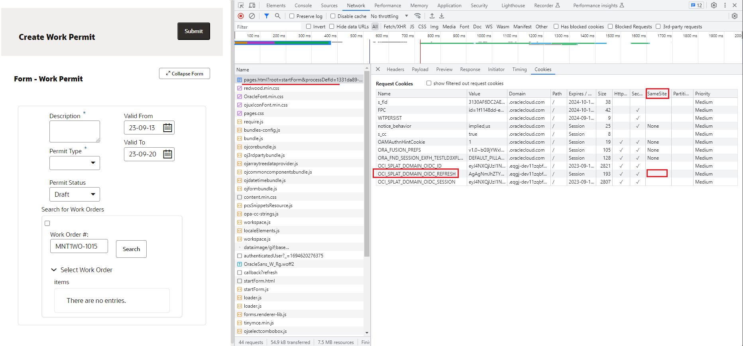Click the record network log icon

(241, 16)
